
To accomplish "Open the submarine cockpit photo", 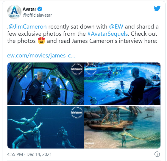I will [46, 84].
